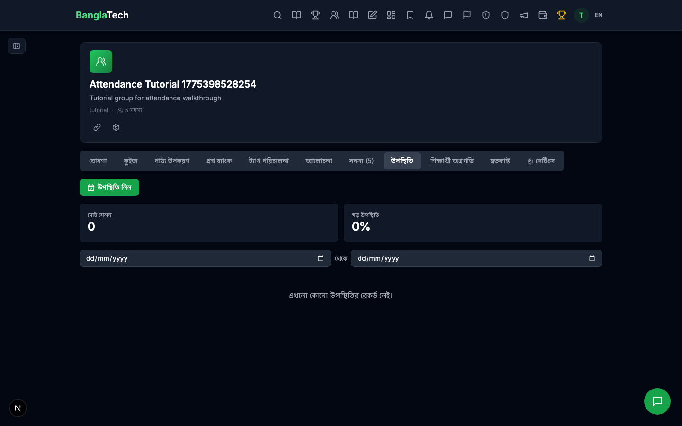Open the group settings gear icon
The height and width of the screenshot is (426, 682).
pyautogui.click(x=116, y=127)
